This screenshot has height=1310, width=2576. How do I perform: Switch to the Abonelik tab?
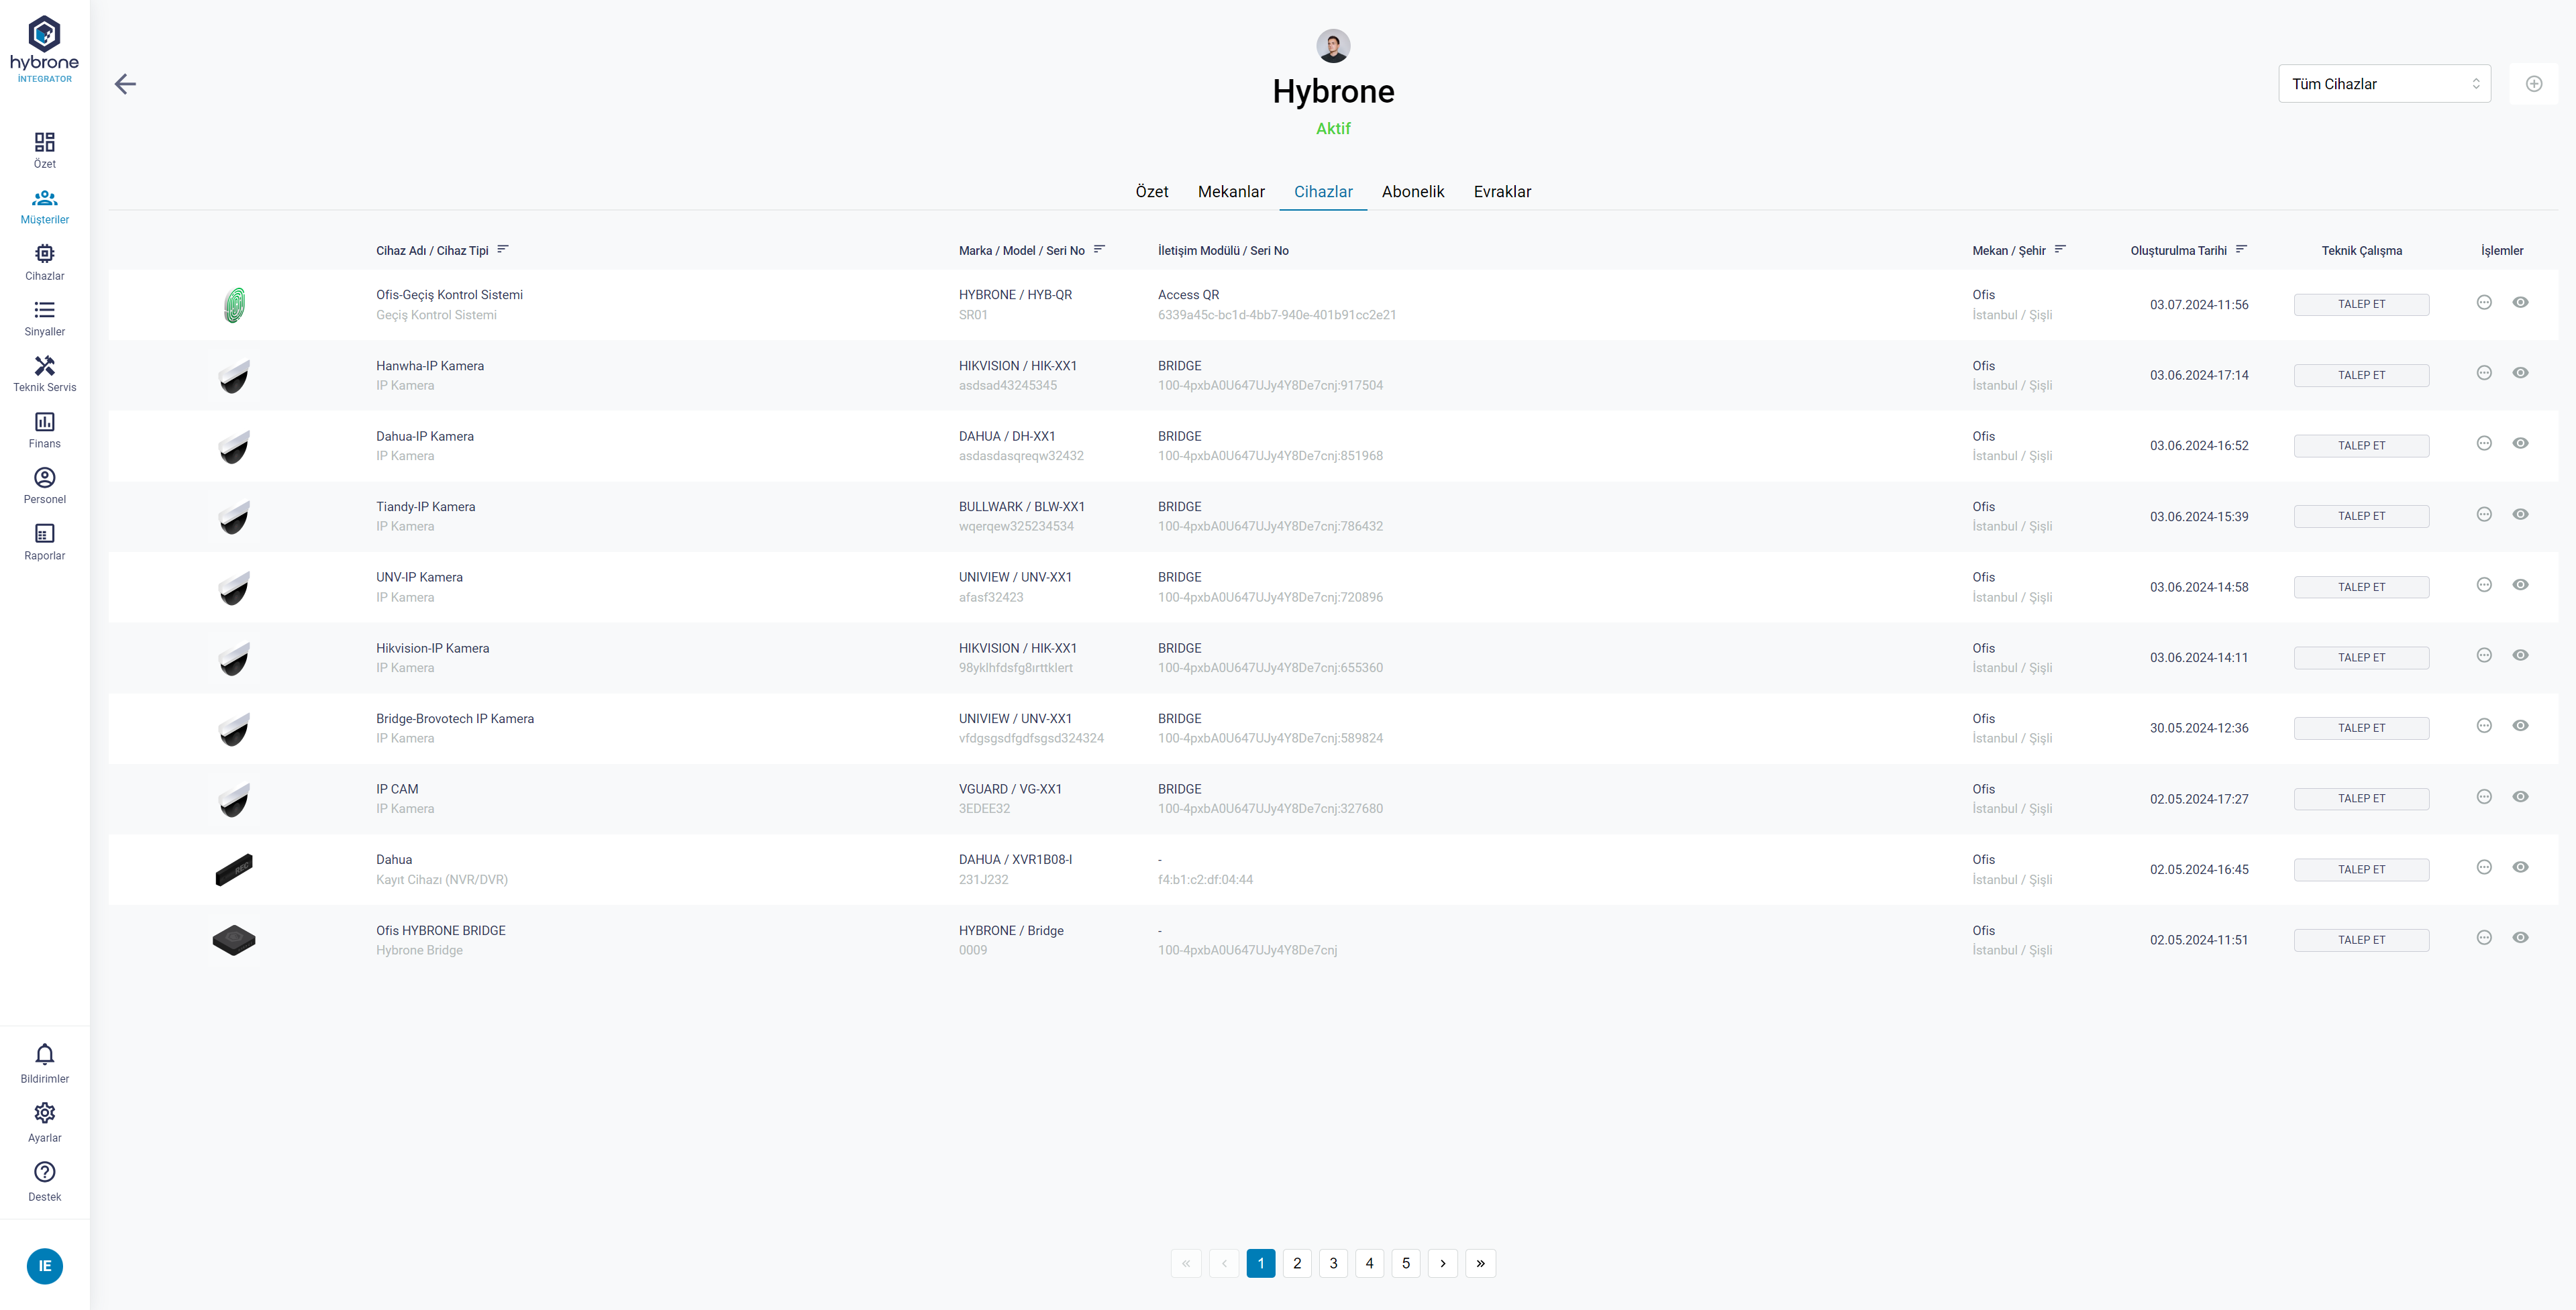click(x=1412, y=192)
